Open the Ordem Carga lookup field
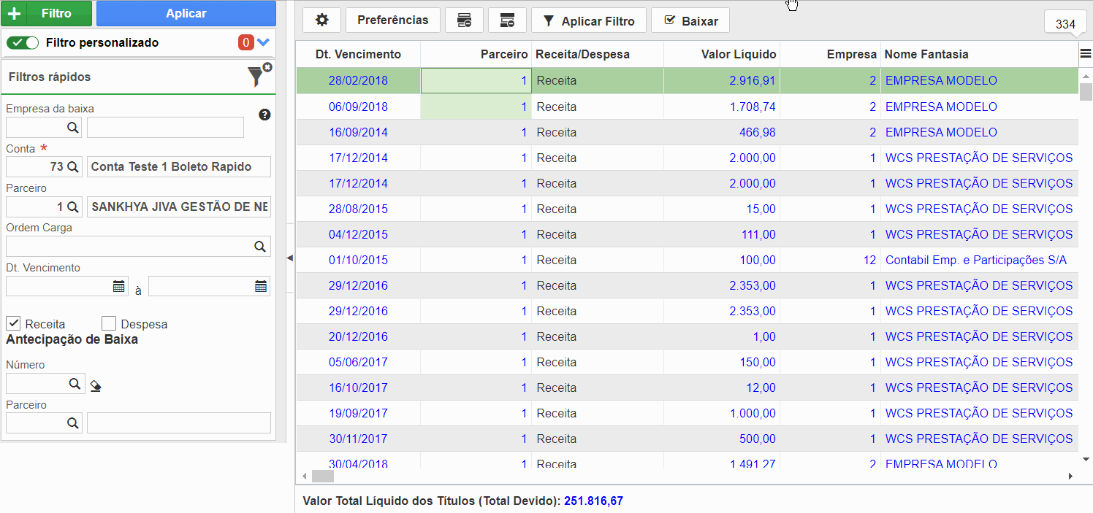This screenshot has height=513, width=1093. [x=138, y=247]
